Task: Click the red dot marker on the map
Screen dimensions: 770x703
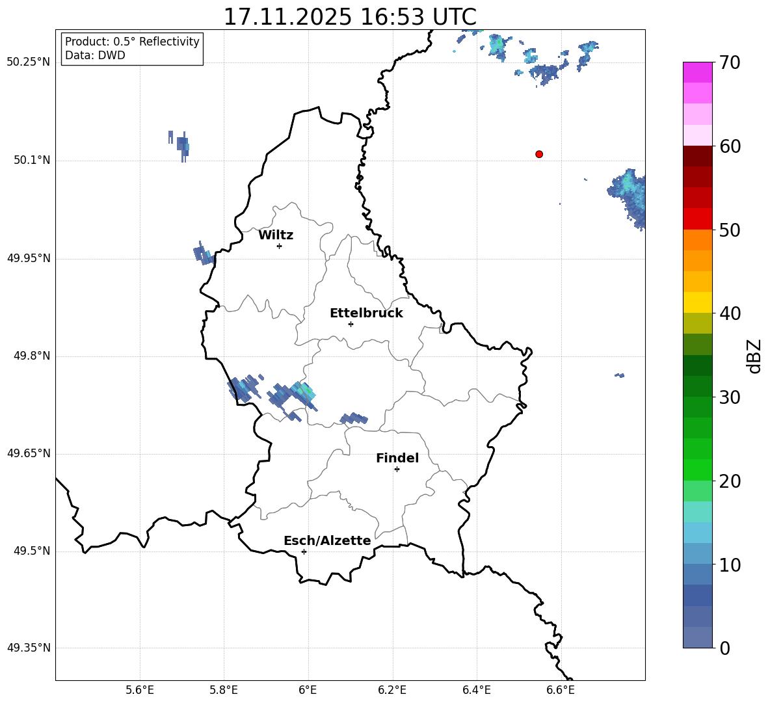Action: (x=538, y=154)
